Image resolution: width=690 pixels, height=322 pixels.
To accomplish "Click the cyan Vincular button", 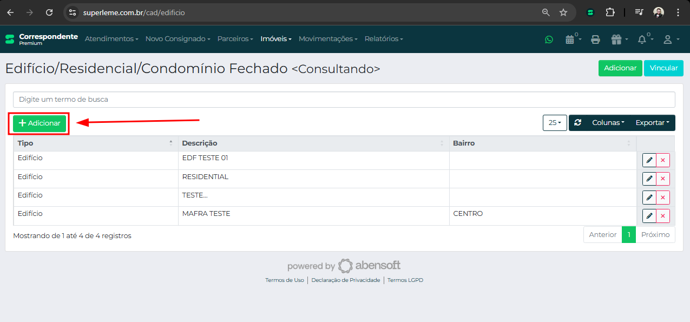I will pyautogui.click(x=663, y=68).
